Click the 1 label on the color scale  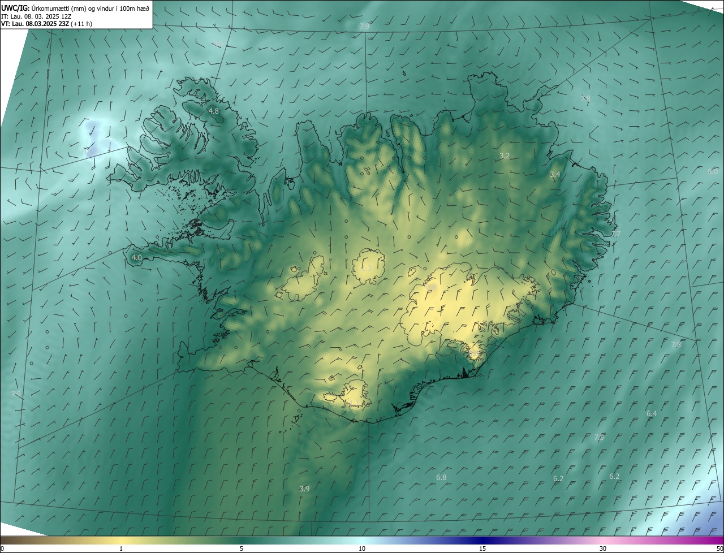tap(121, 549)
